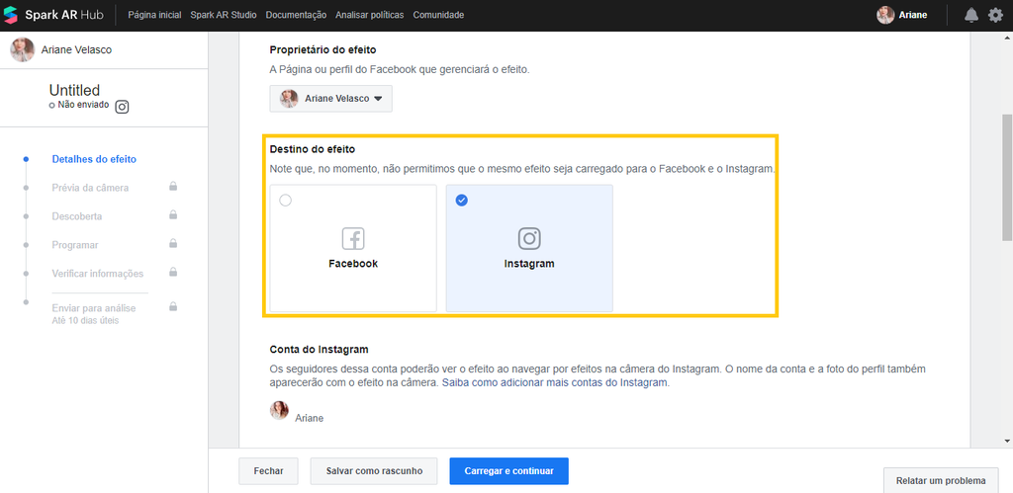Click the lock icon next to Verificar informações
This screenshot has height=493, width=1013.
(173, 272)
